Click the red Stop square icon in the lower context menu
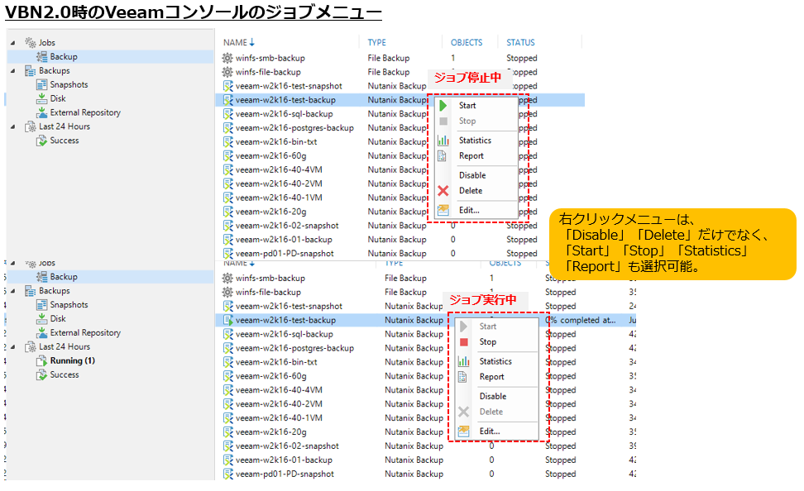 [464, 342]
